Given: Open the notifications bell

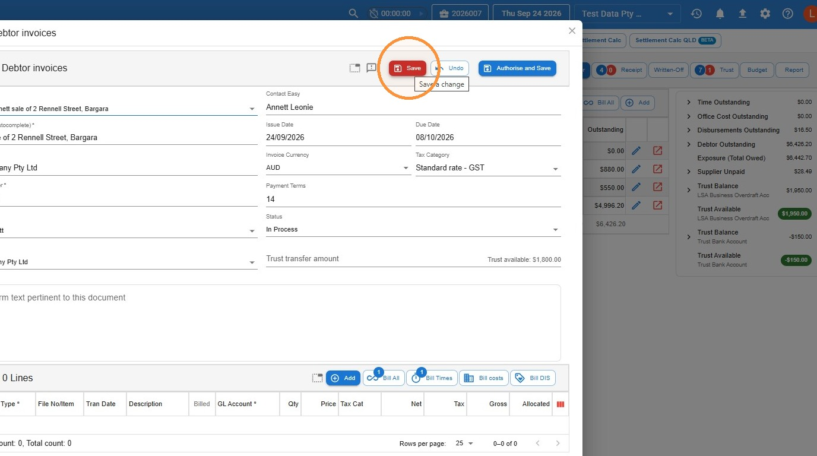Looking at the screenshot, I should click(720, 14).
